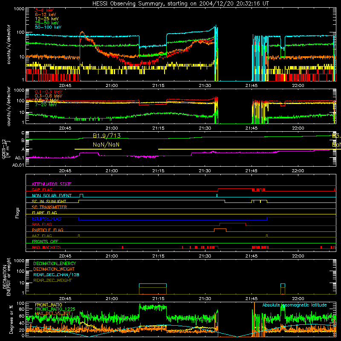The width and height of the screenshot is (341, 341).
Task: Select the REAR_DEC_WEIGHT legend label
Action: coord(52,280)
